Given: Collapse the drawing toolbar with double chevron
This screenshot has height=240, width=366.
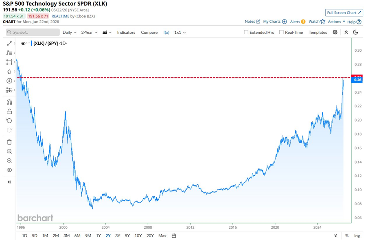Looking at the screenshot, I should [x=9, y=182].
